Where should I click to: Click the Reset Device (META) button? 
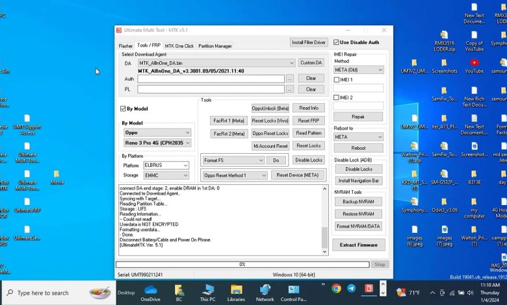[298, 175]
